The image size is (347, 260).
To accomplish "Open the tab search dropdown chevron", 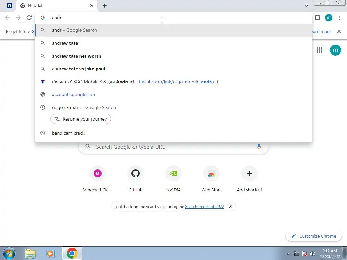I will 306,6.
